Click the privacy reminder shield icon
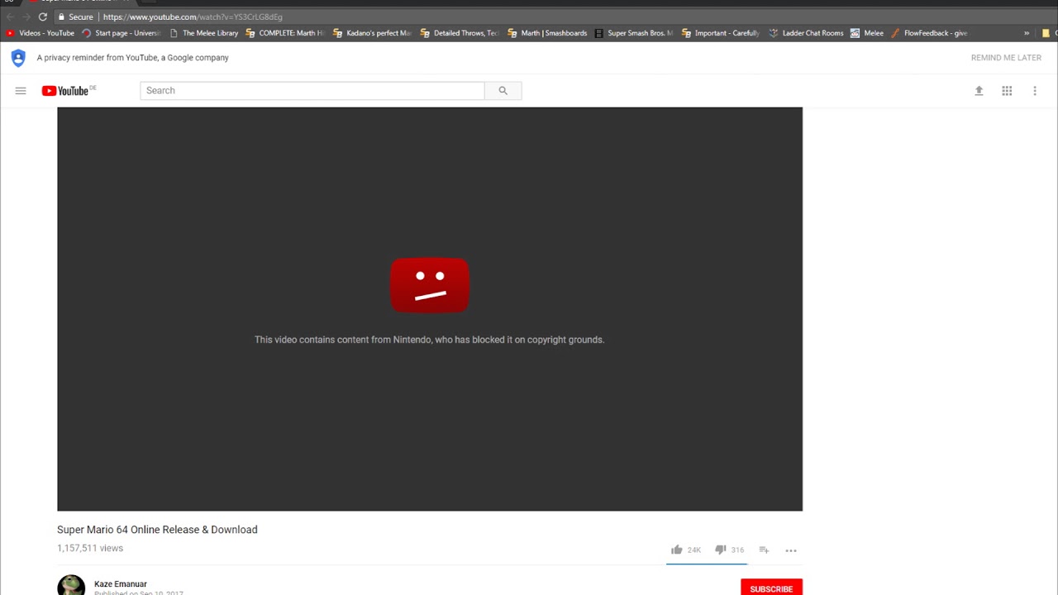 (18, 58)
